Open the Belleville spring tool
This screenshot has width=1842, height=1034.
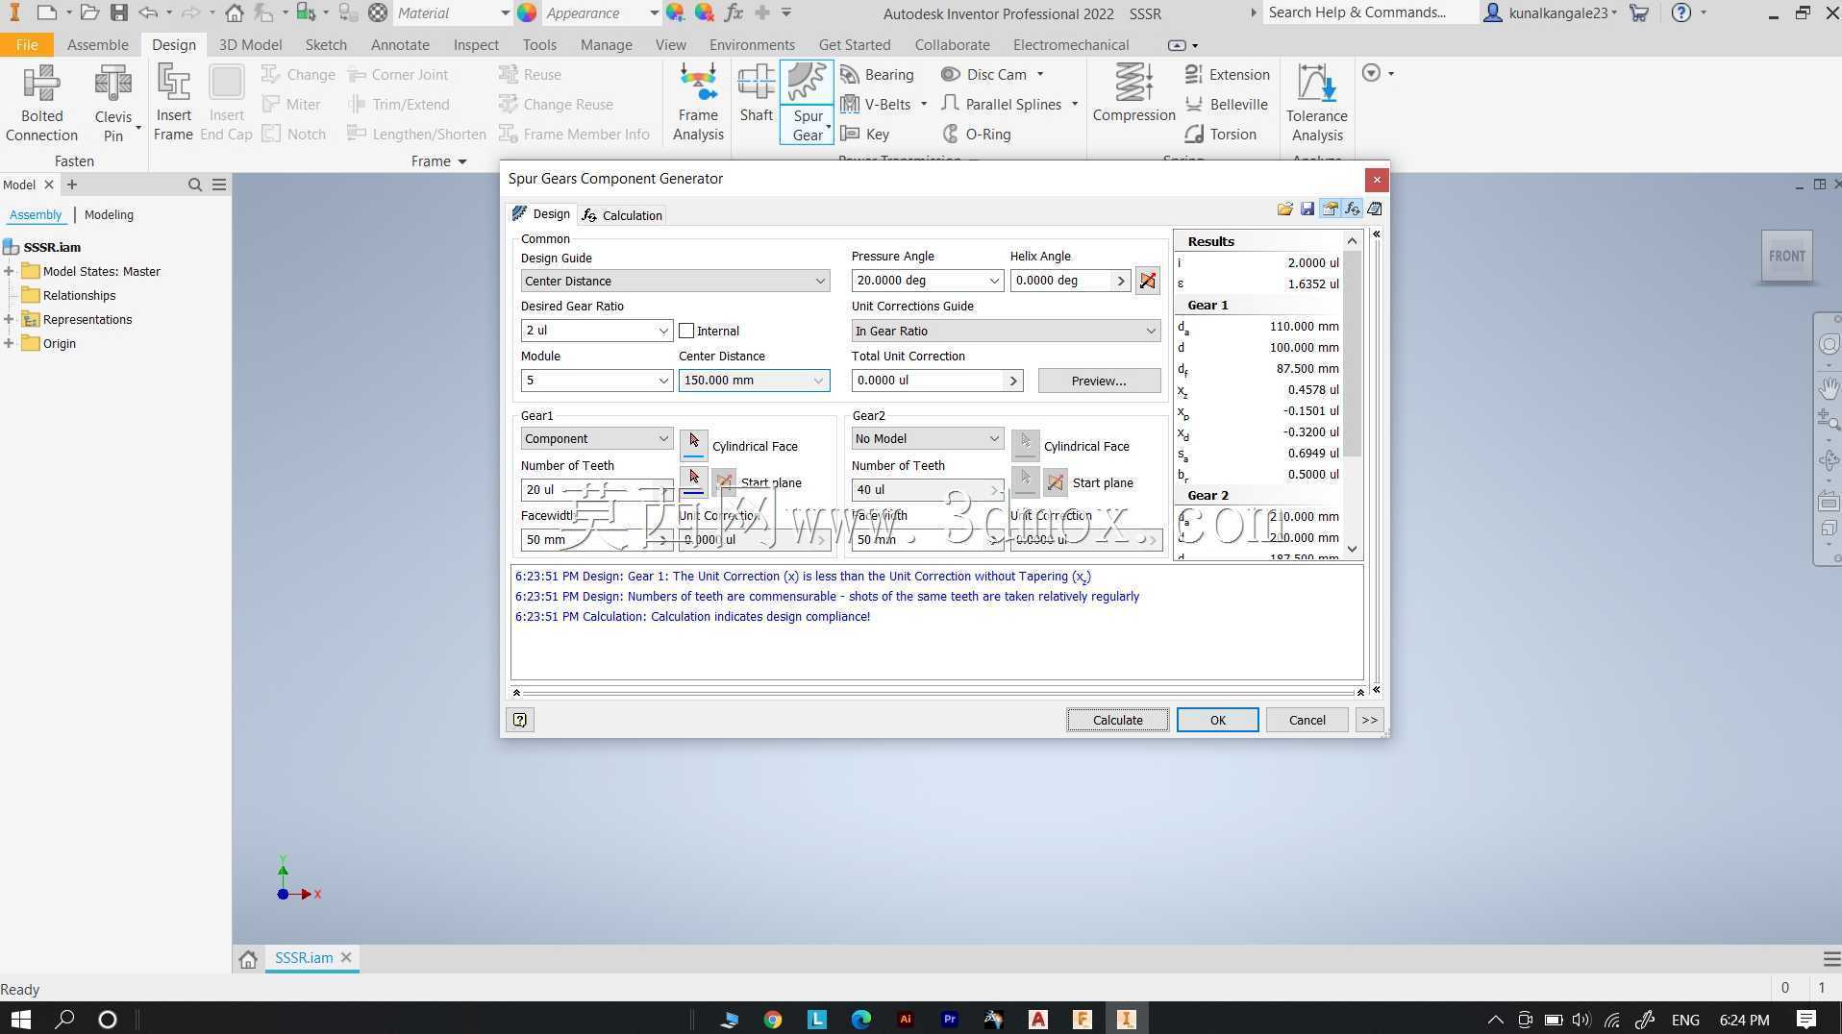1226,105
